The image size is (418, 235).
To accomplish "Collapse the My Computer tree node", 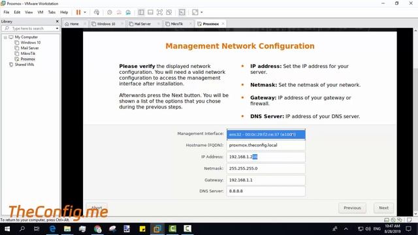I will coord(5,37).
